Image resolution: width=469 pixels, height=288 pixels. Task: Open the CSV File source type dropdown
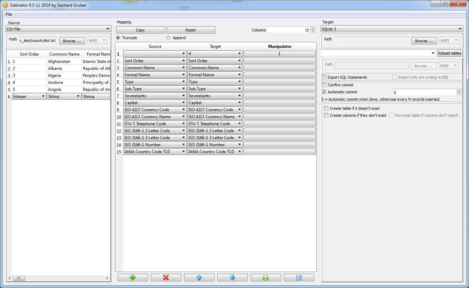(58, 29)
